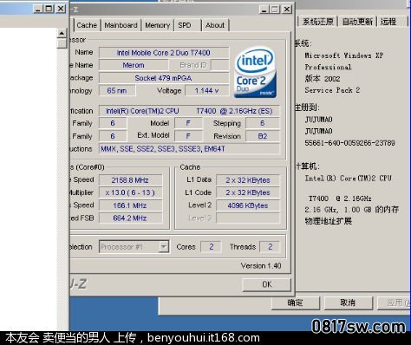The image size is (411, 345).
Task: Click the Version 1.40 text
Action: tap(261, 265)
